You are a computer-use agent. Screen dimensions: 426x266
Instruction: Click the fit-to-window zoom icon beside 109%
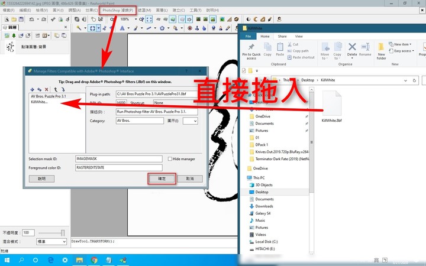(149, 20)
